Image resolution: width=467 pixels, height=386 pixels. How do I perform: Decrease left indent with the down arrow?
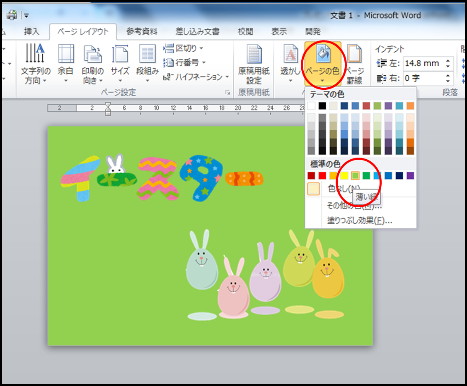tap(448, 66)
